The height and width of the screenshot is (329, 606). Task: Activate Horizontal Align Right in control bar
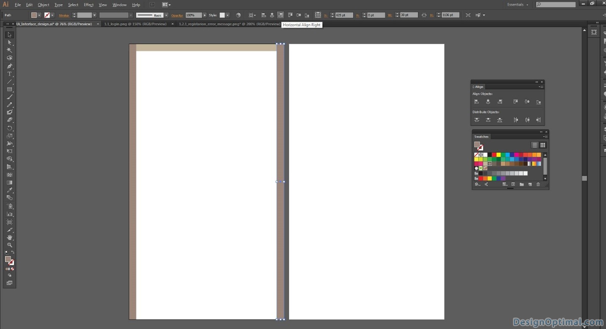click(x=280, y=15)
